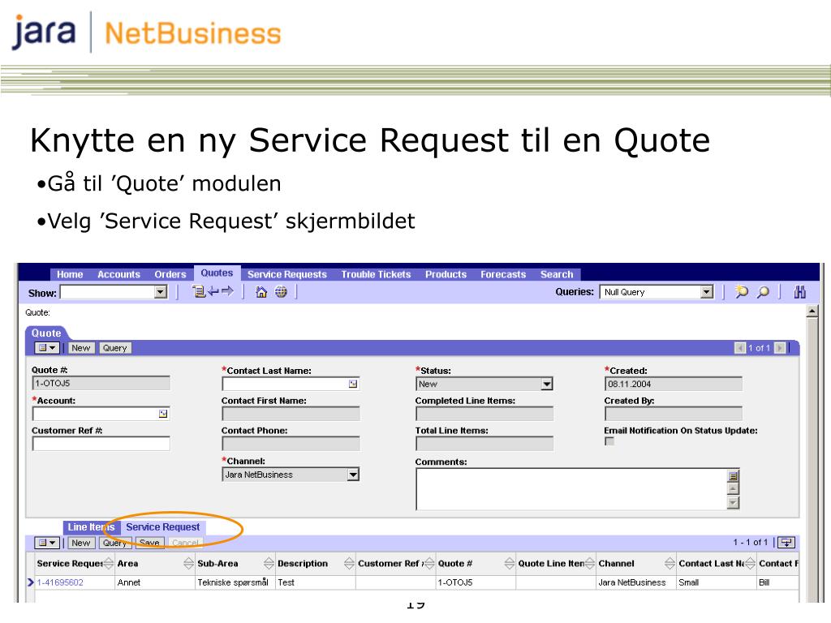
Task: Open the Show dropdown
Action: click(161, 292)
